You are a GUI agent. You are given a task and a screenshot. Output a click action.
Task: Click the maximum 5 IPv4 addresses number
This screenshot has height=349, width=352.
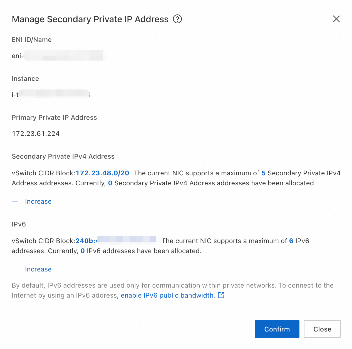click(x=264, y=173)
